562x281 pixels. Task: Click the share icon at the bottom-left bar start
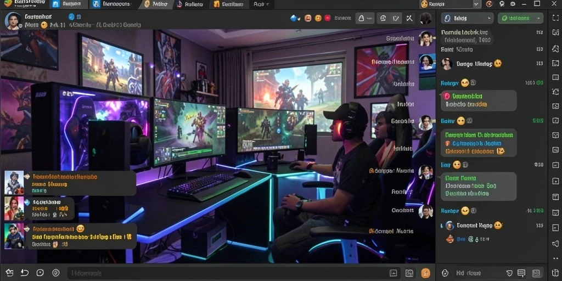coord(10,273)
